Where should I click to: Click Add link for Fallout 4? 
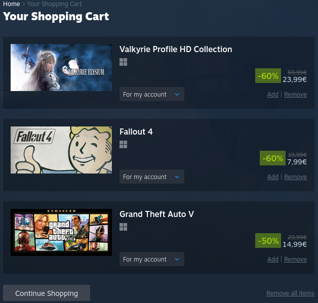(273, 177)
